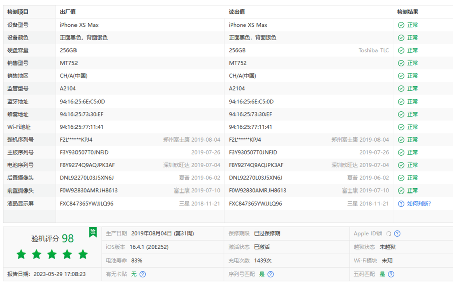This screenshot has width=453, height=289.
Task: Click the 验机评分 98 score
Action: pyautogui.click(x=52, y=239)
